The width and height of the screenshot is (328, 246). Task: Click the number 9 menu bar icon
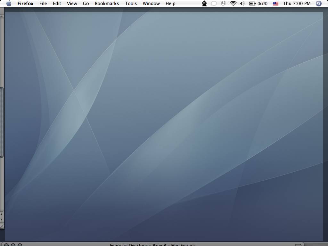(224, 3)
